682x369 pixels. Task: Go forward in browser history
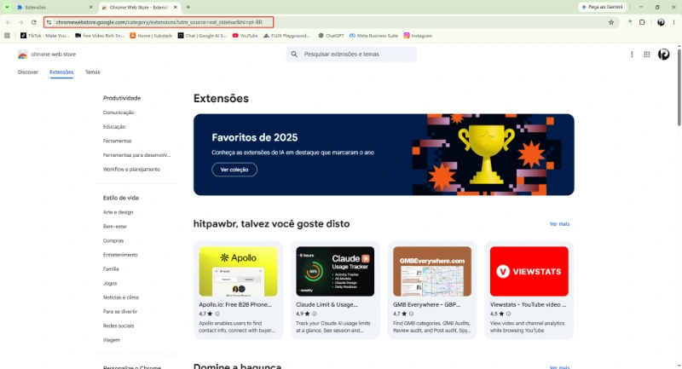tap(20, 22)
